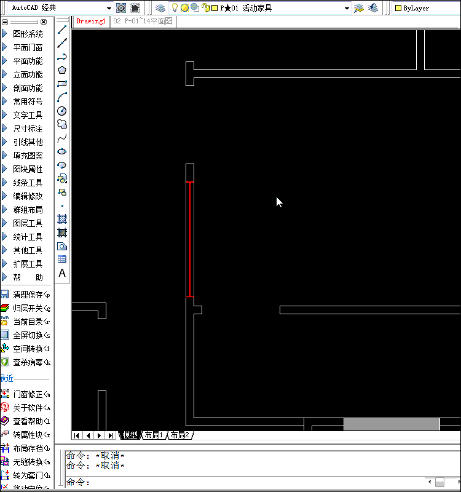Click the 全屏切换 command
The image size is (461, 492).
click(x=25, y=335)
